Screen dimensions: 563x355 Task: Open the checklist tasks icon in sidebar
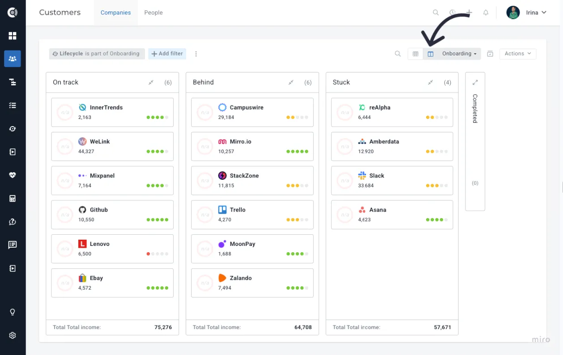[13, 106]
